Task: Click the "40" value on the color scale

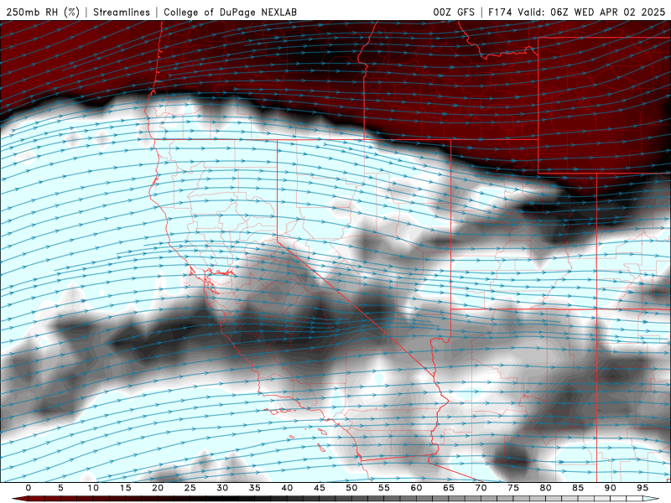Action: [287, 488]
